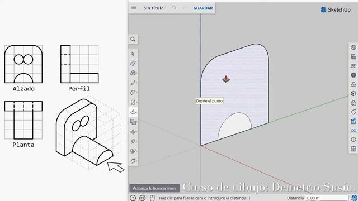Click the Alzado front view drawing
This screenshot has width=358, height=201.
[x=23, y=64]
